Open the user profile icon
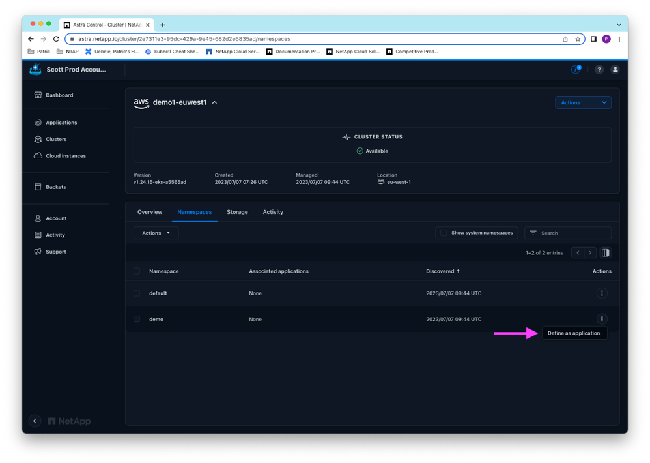The height and width of the screenshot is (463, 650). click(x=615, y=70)
